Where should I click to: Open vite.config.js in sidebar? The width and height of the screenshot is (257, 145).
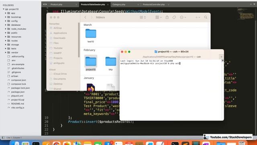pos(18,108)
